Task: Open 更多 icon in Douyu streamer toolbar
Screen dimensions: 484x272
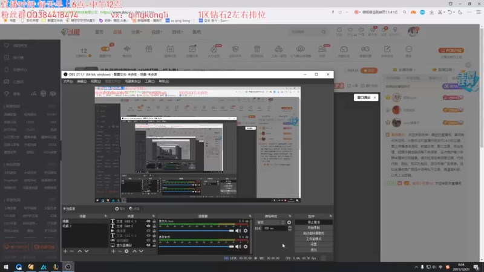Action: click(409, 51)
